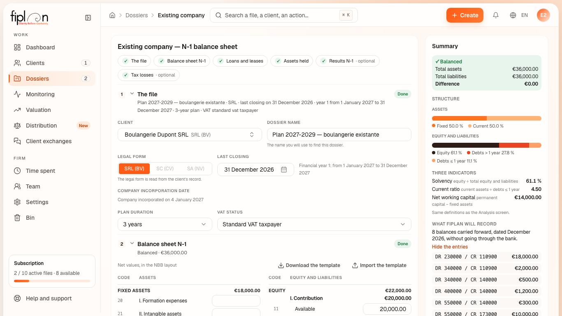Open Time spent page

coord(52,171)
